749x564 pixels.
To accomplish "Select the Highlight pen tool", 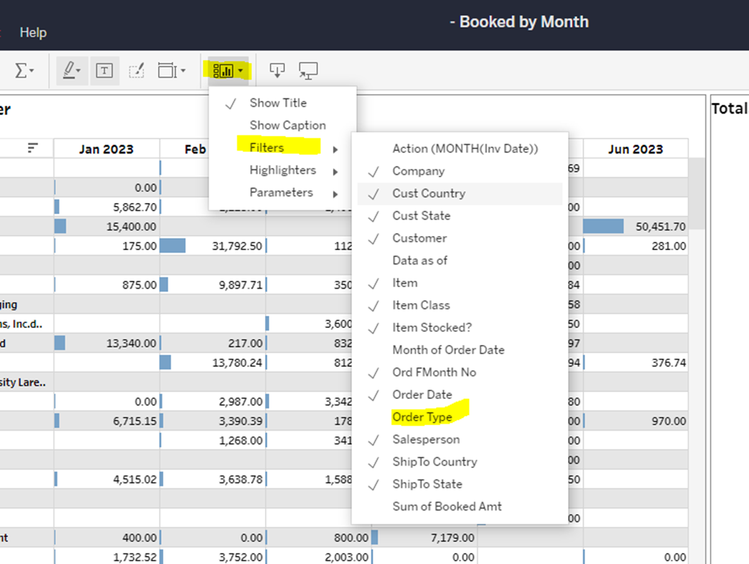I will [x=71, y=71].
